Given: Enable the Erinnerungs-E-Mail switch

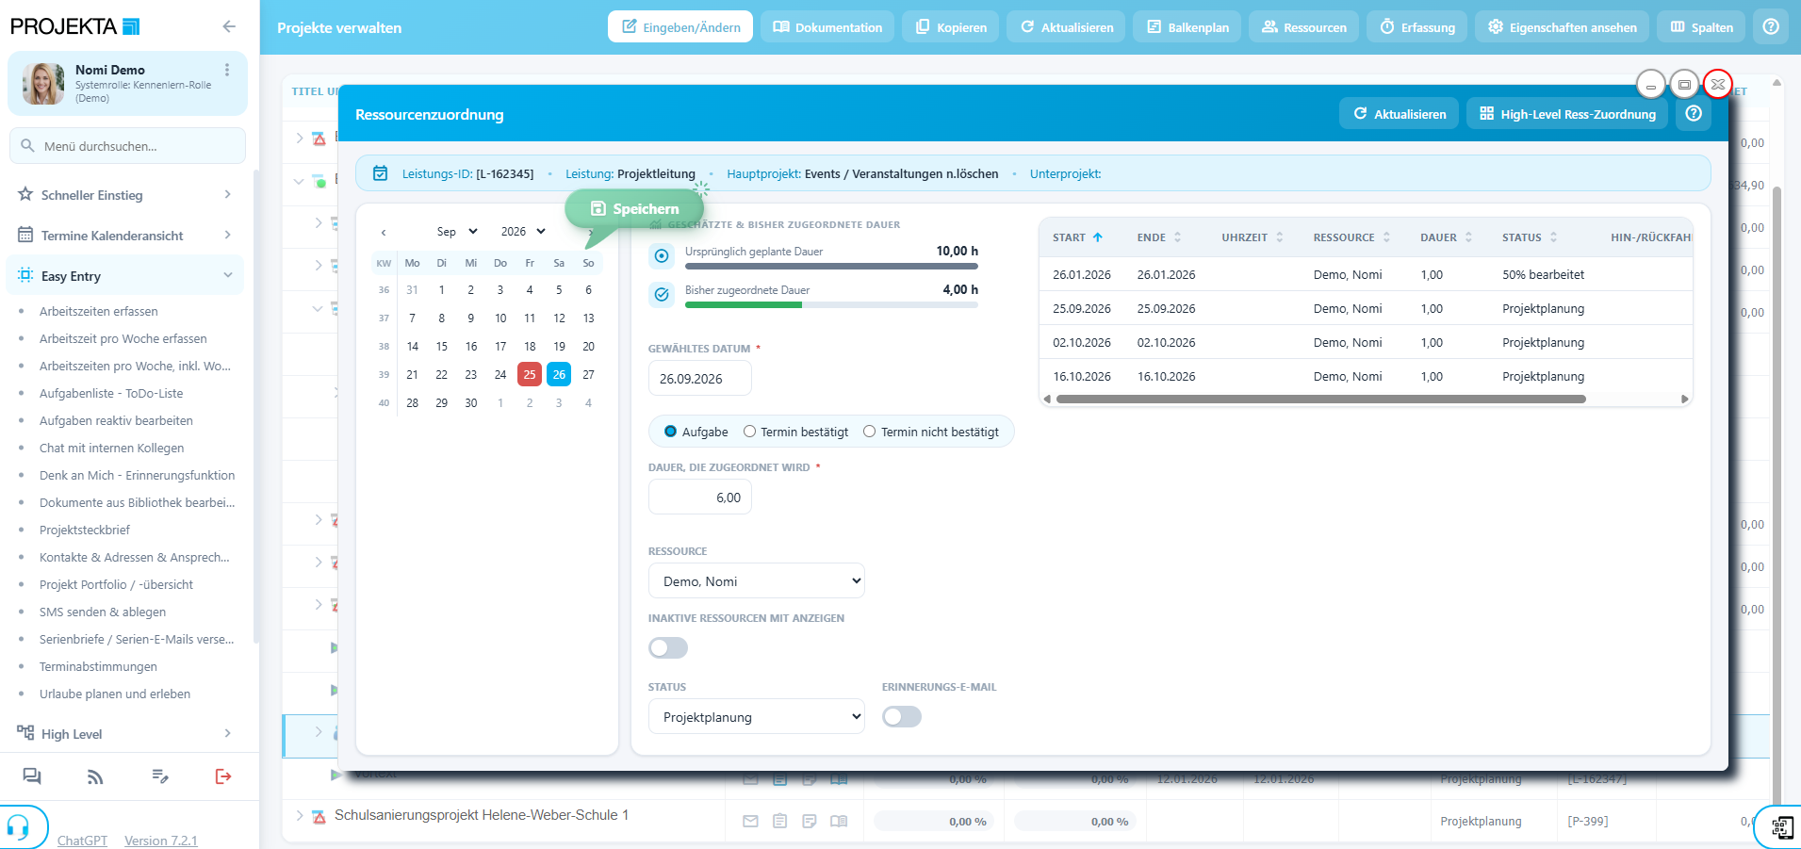Looking at the screenshot, I should click(902, 717).
